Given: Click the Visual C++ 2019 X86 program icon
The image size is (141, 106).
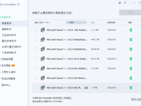Looking at the screenshot, I should point(43,88).
